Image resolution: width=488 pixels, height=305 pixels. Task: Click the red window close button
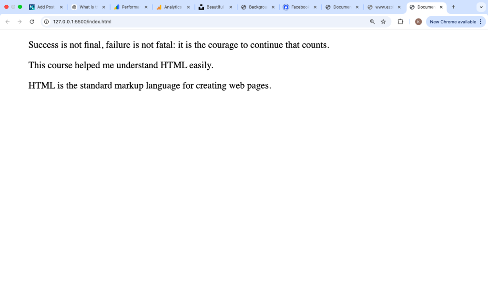(x=6, y=7)
